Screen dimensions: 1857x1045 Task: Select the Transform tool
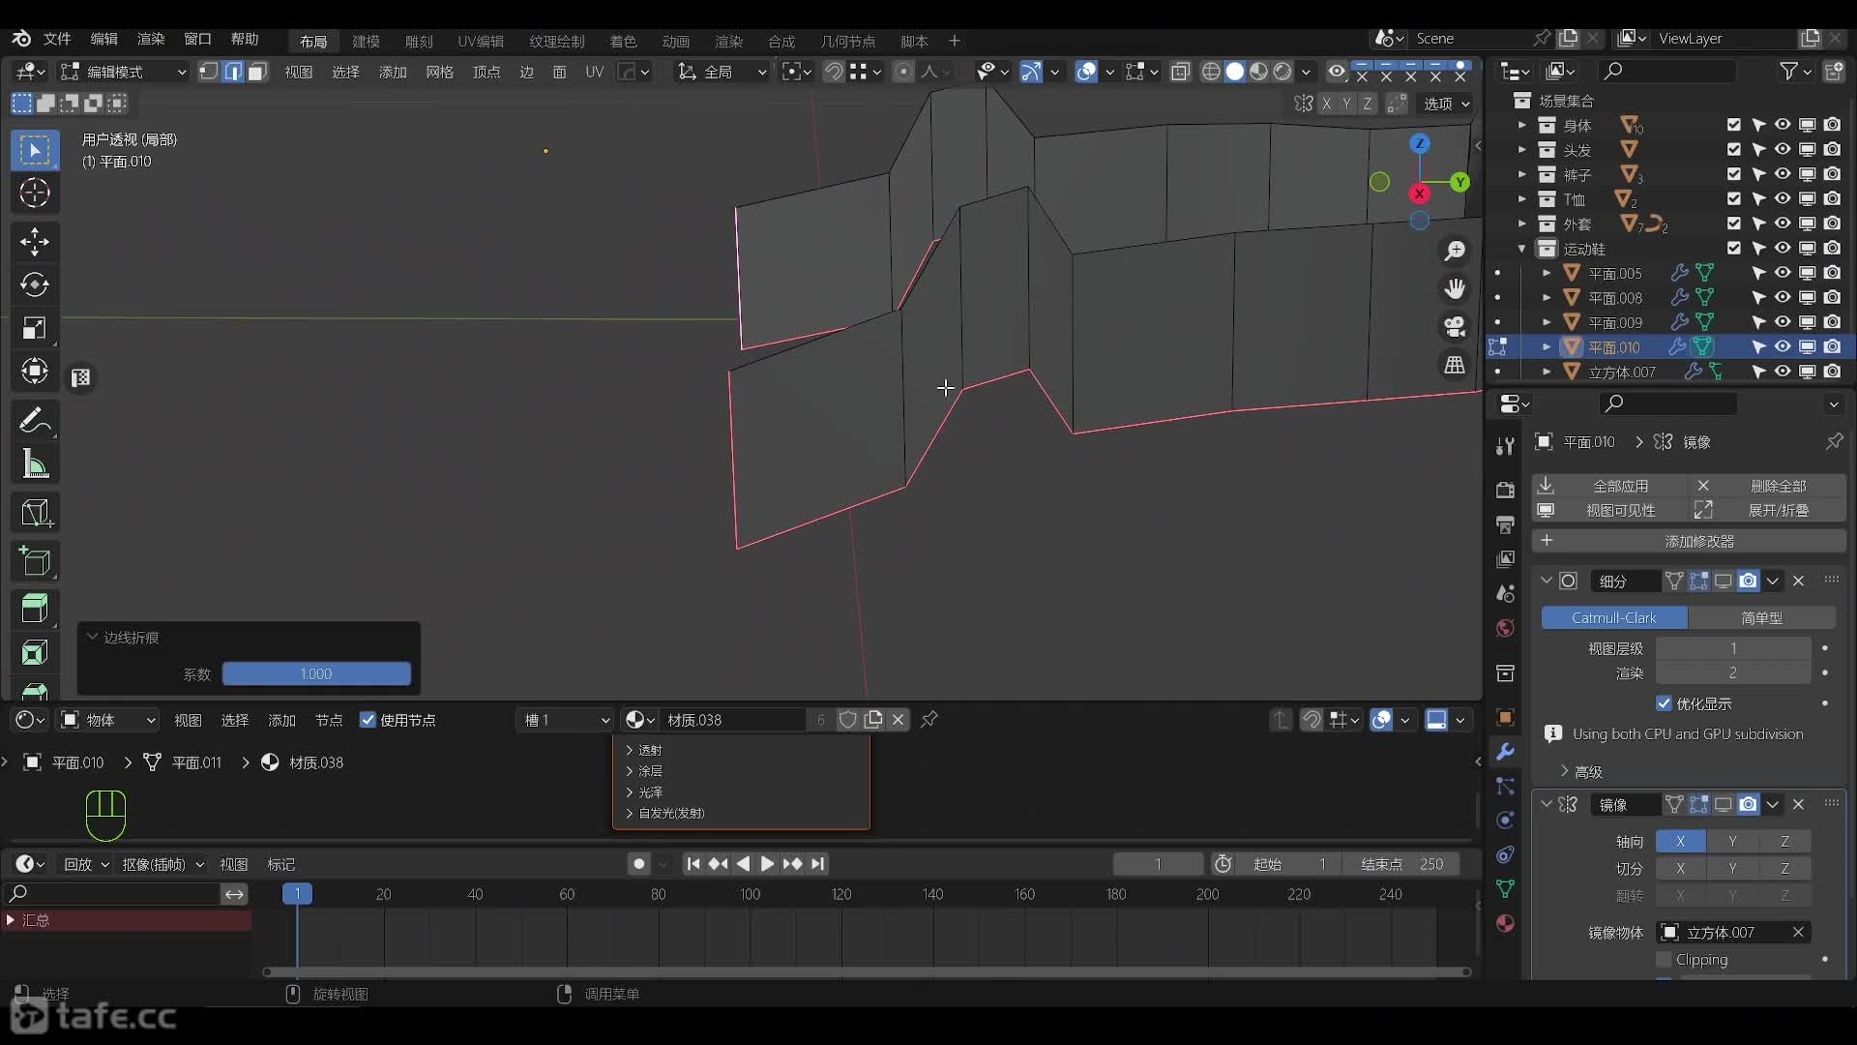(x=35, y=372)
